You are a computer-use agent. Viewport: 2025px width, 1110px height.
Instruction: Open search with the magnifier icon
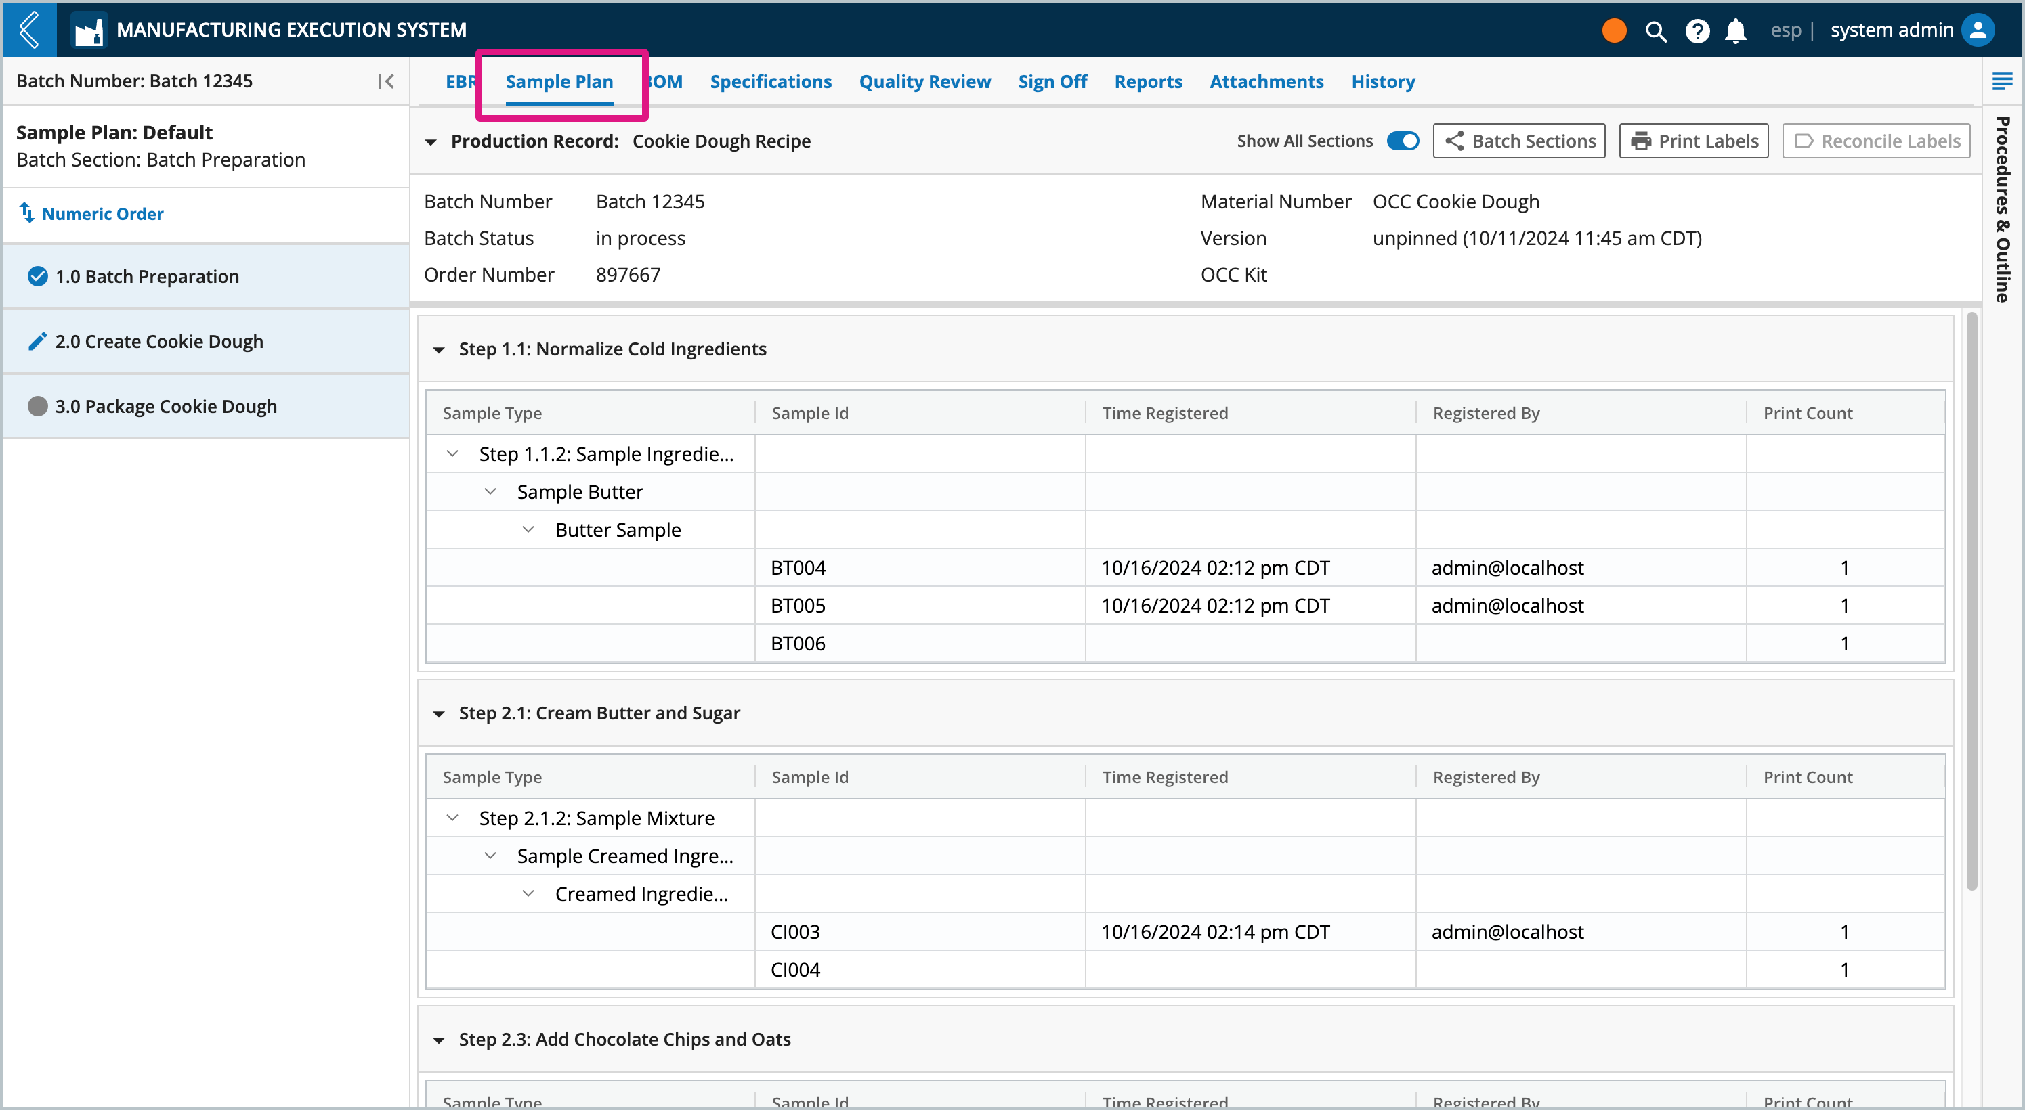1655,30
